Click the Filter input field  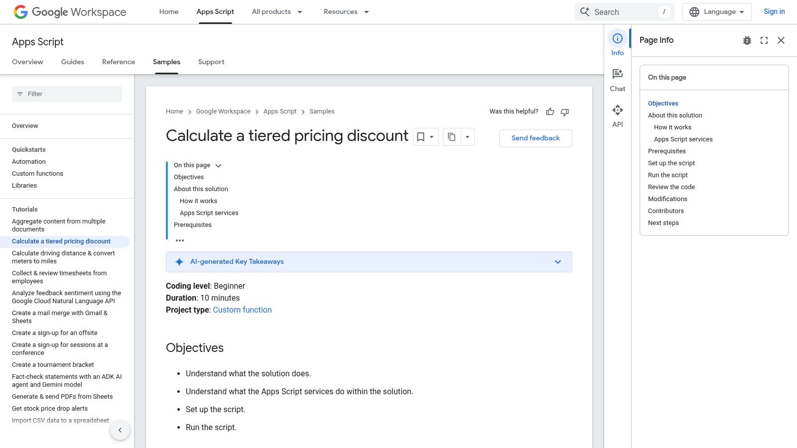(x=67, y=94)
